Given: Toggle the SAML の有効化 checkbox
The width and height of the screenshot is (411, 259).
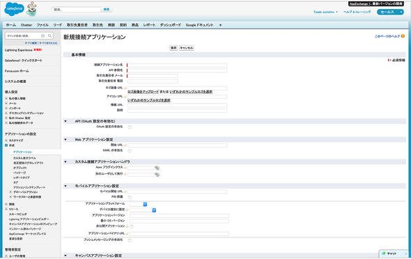Looking at the screenshot, I should coord(130,151).
